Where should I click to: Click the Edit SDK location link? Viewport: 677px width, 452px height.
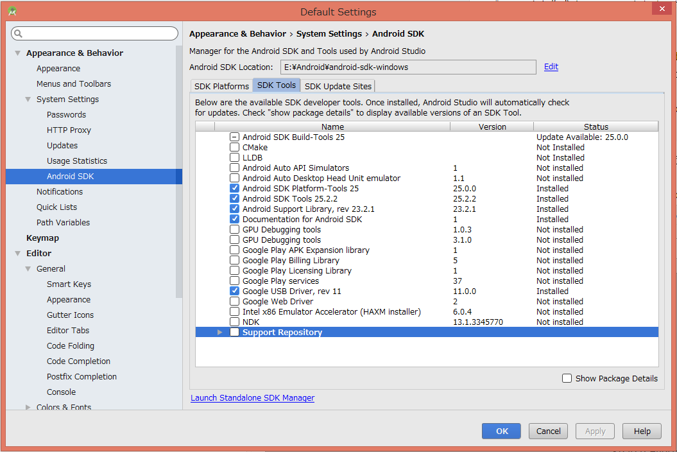[551, 67]
